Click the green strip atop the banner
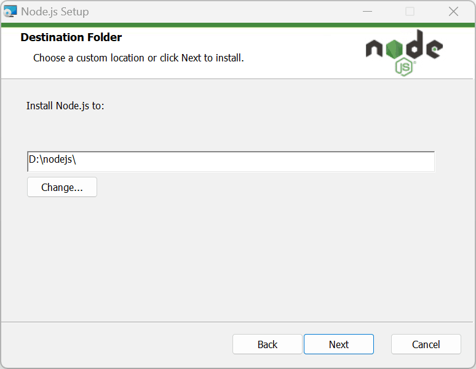 click(x=238, y=25)
